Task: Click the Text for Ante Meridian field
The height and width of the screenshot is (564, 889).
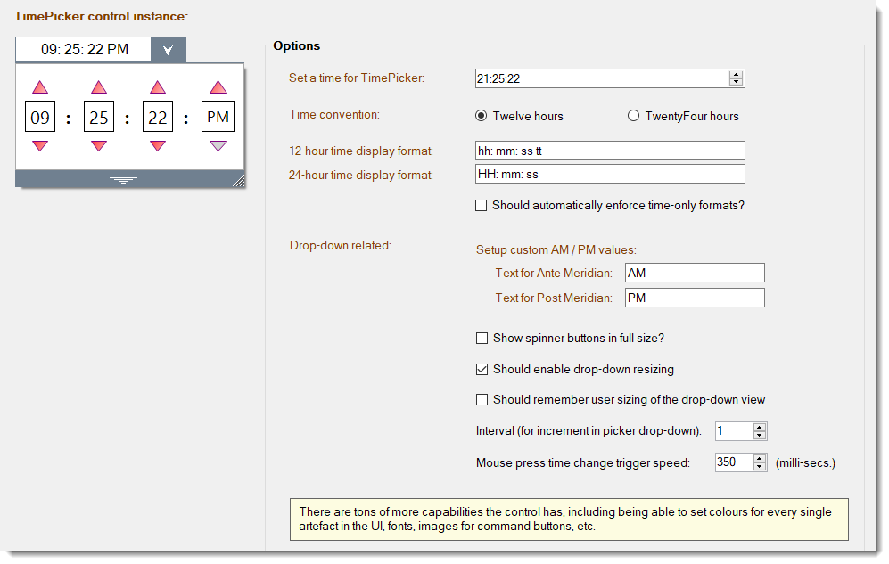Action: 695,273
